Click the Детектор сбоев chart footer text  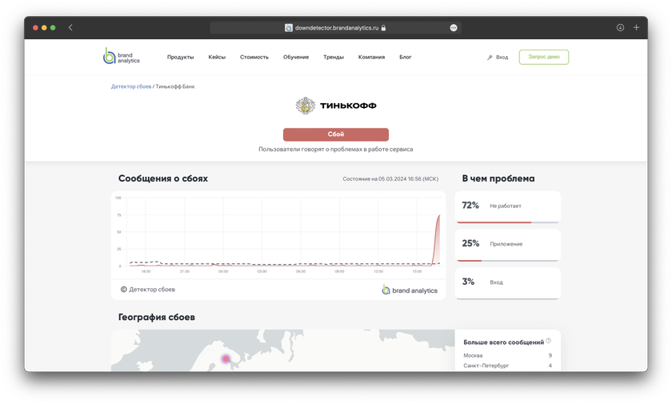pyautogui.click(x=152, y=290)
